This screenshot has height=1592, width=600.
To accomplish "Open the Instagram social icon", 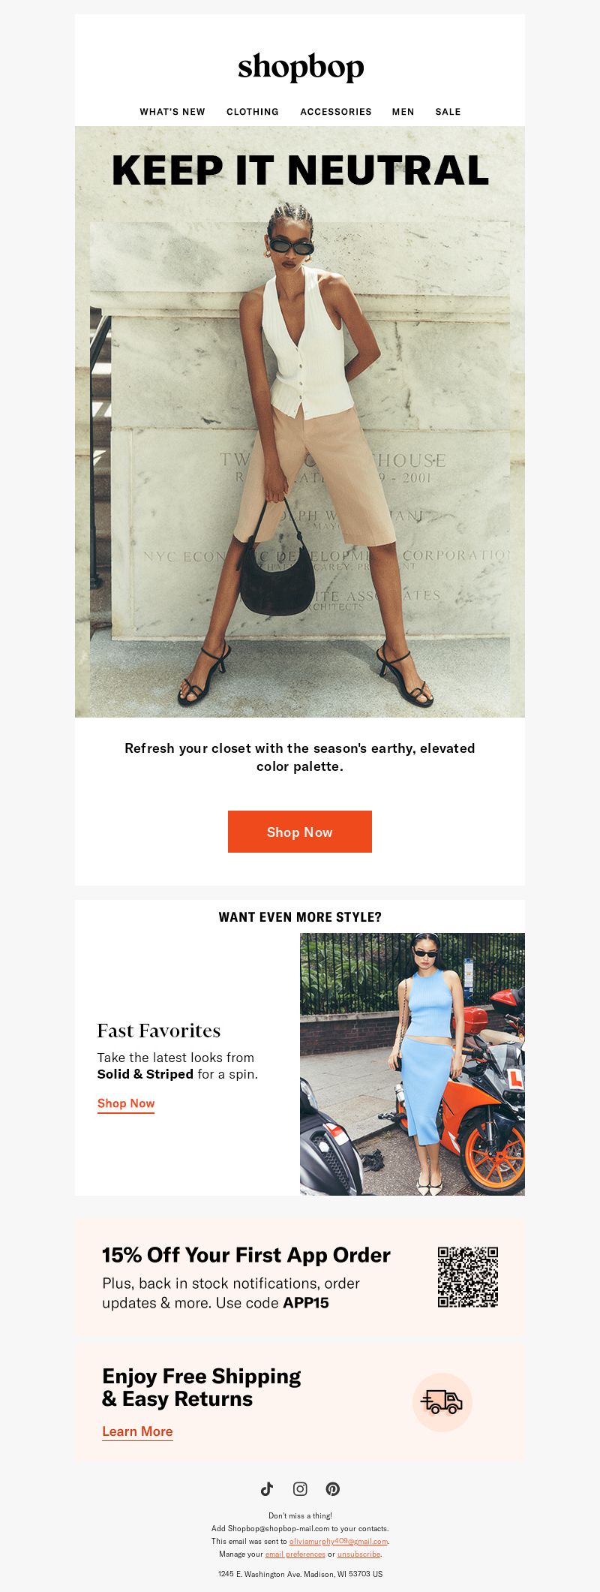I will point(300,1488).
